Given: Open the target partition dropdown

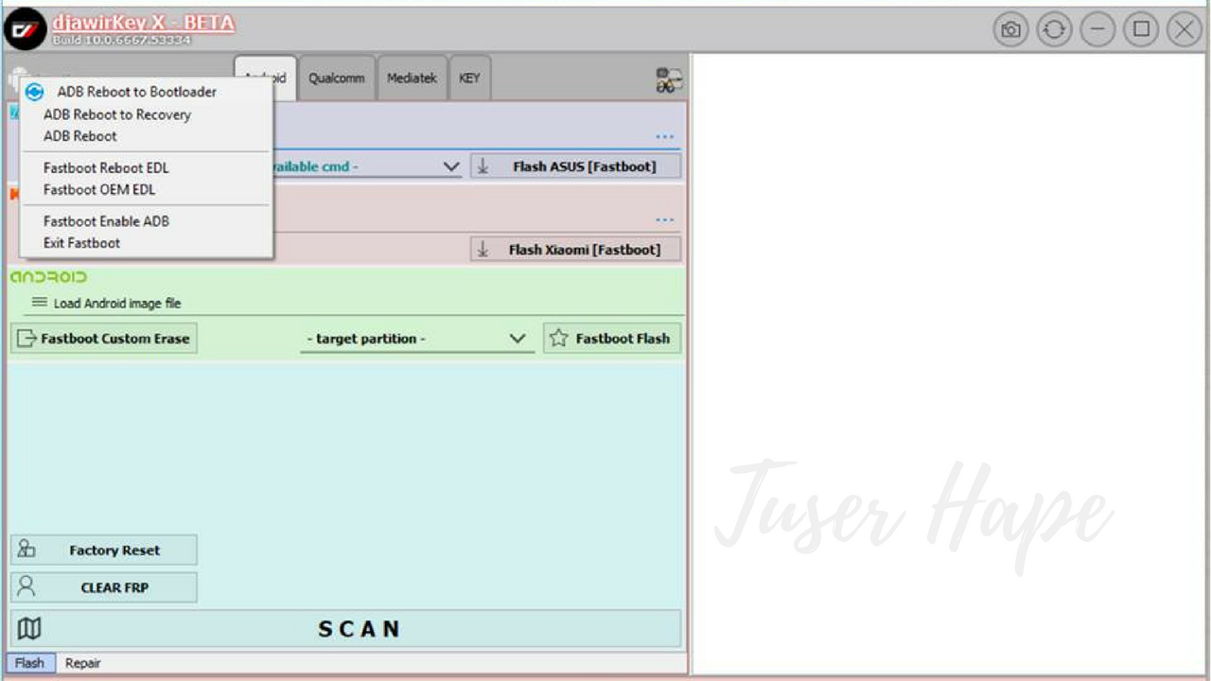Looking at the screenshot, I should tap(416, 339).
